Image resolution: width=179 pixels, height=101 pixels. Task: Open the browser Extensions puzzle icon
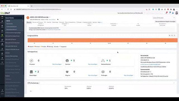click(x=171, y=9)
